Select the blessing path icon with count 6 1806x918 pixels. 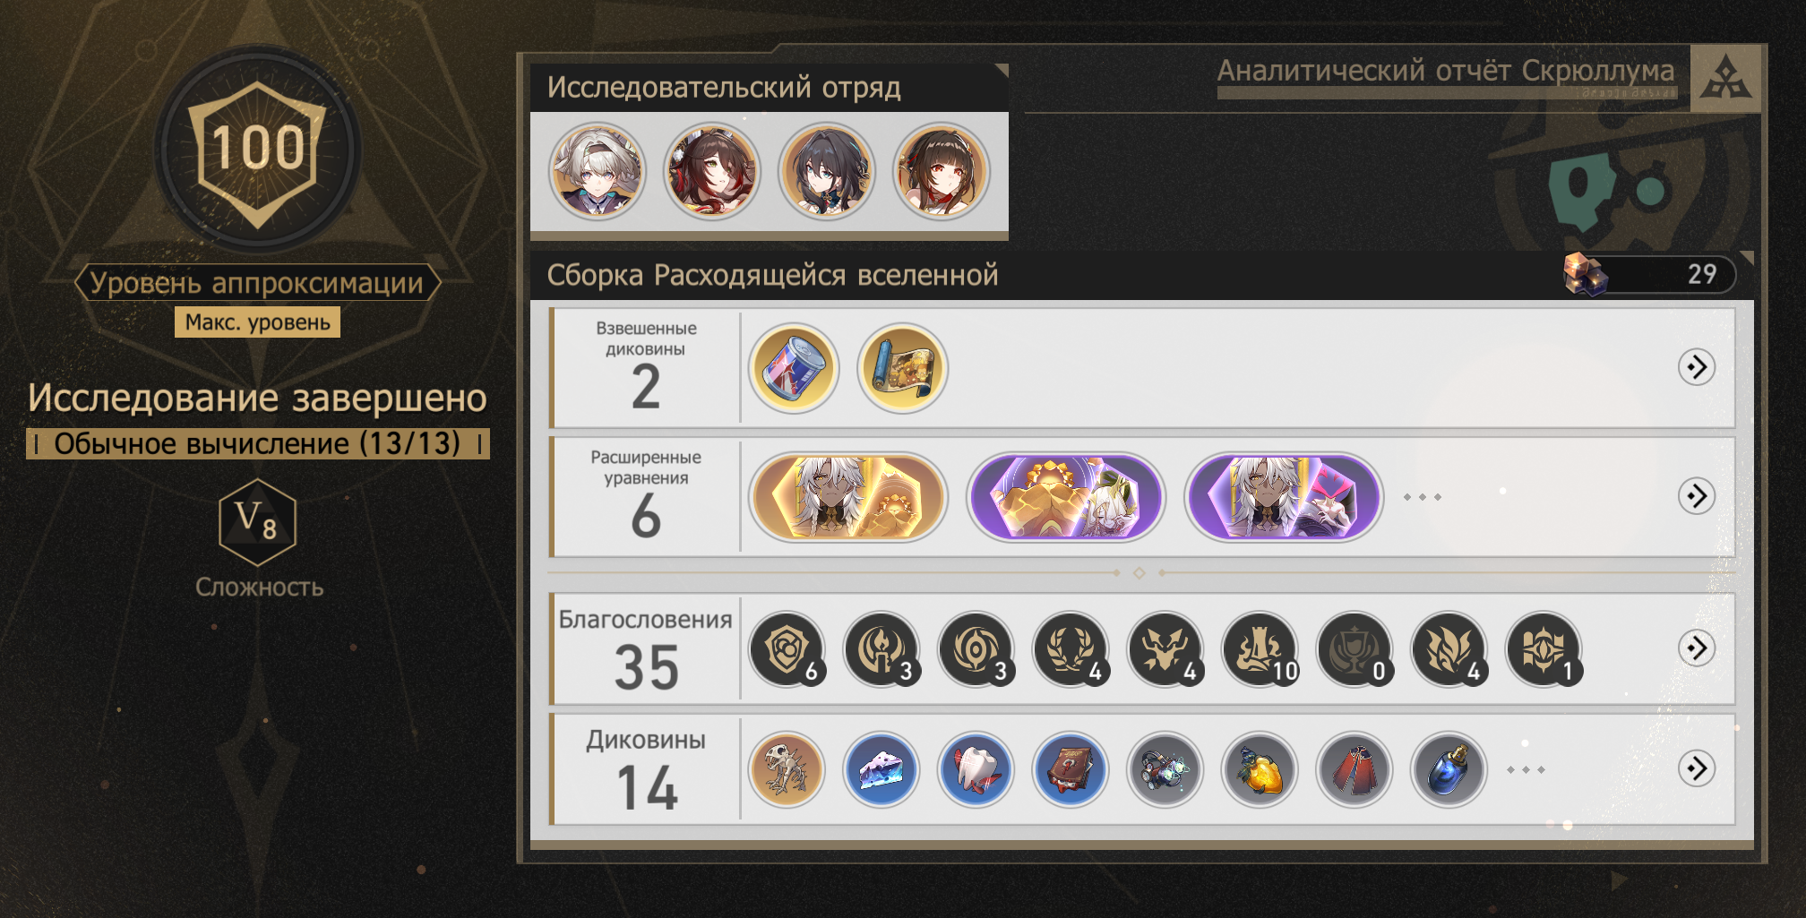[787, 649]
